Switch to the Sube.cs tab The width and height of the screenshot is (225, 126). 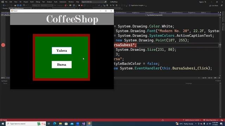point(203,13)
